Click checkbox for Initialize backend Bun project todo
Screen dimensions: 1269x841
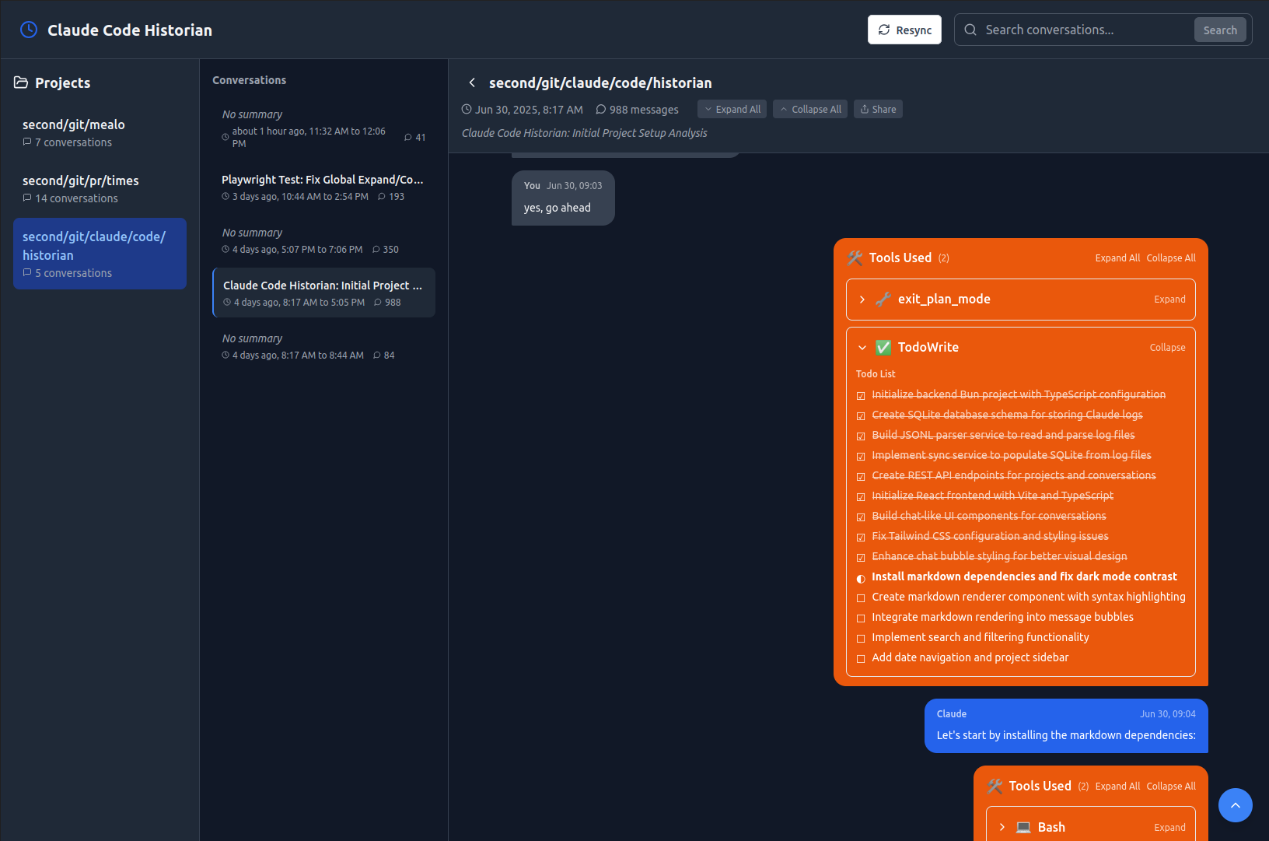tap(861, 395)
